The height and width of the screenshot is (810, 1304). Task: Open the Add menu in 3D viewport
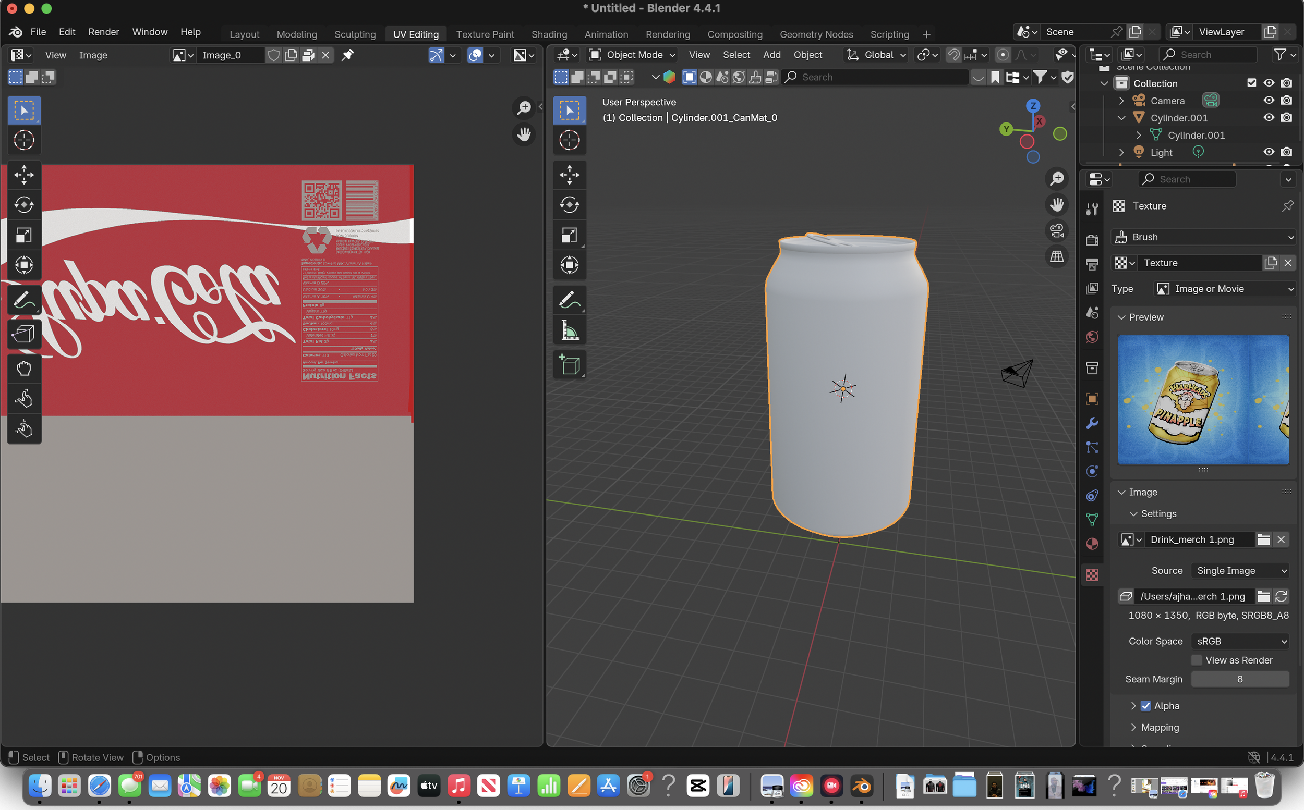point(771,55)
